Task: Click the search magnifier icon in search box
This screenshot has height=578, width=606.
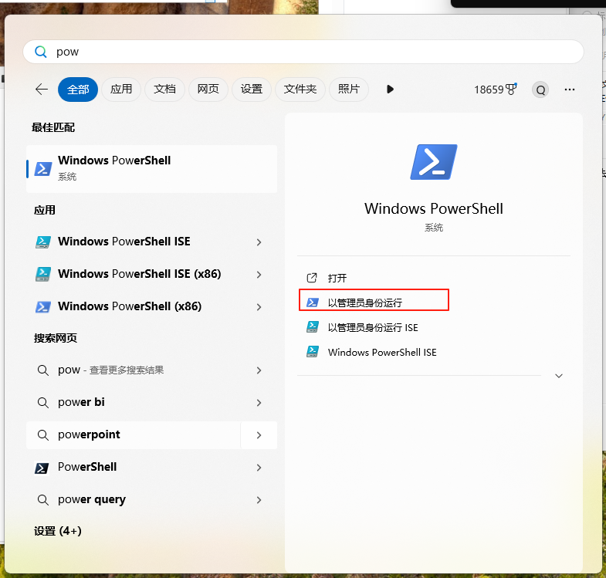Action: click(41, 52)
